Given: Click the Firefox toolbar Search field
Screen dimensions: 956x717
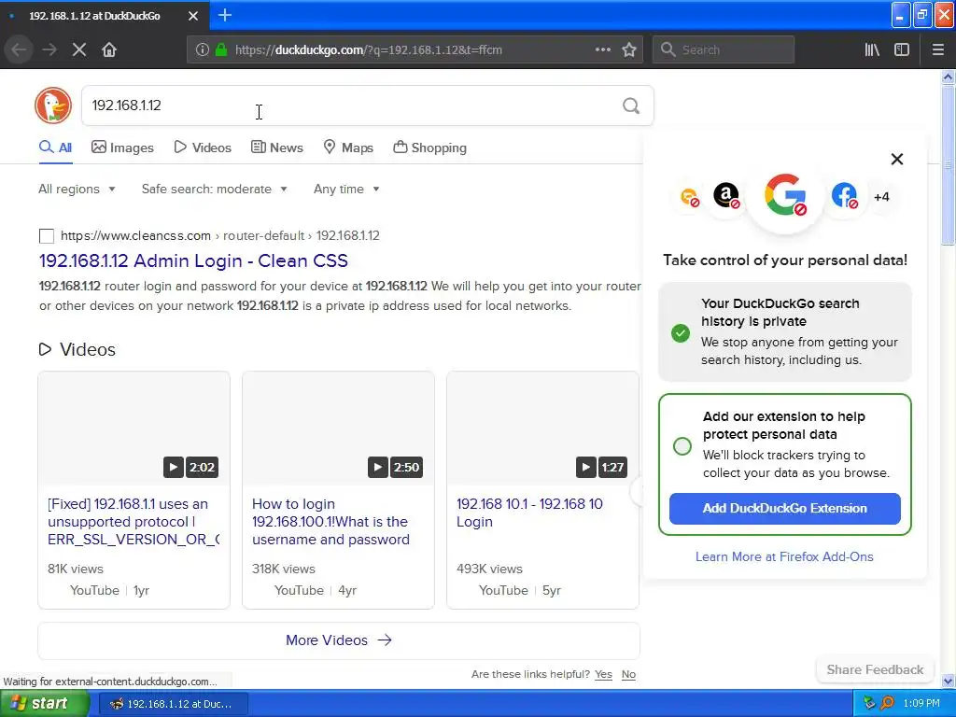Looking at the screenshot, I should (724, 50).
